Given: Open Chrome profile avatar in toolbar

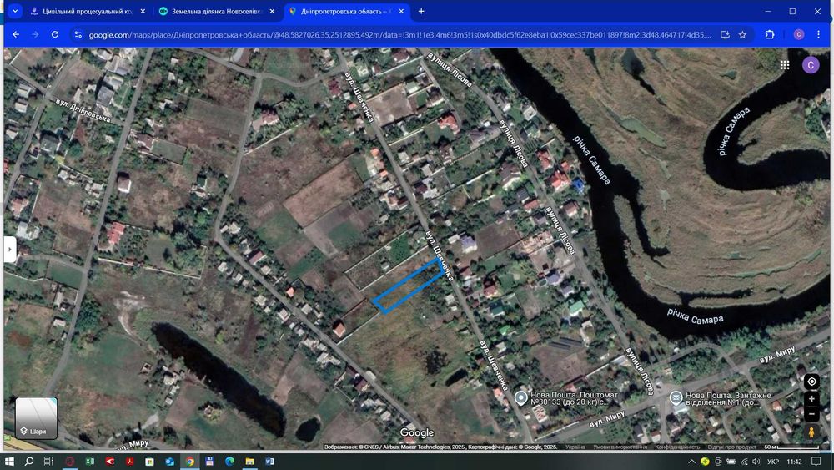Looking at the screenshot, I should coord(798,34).
